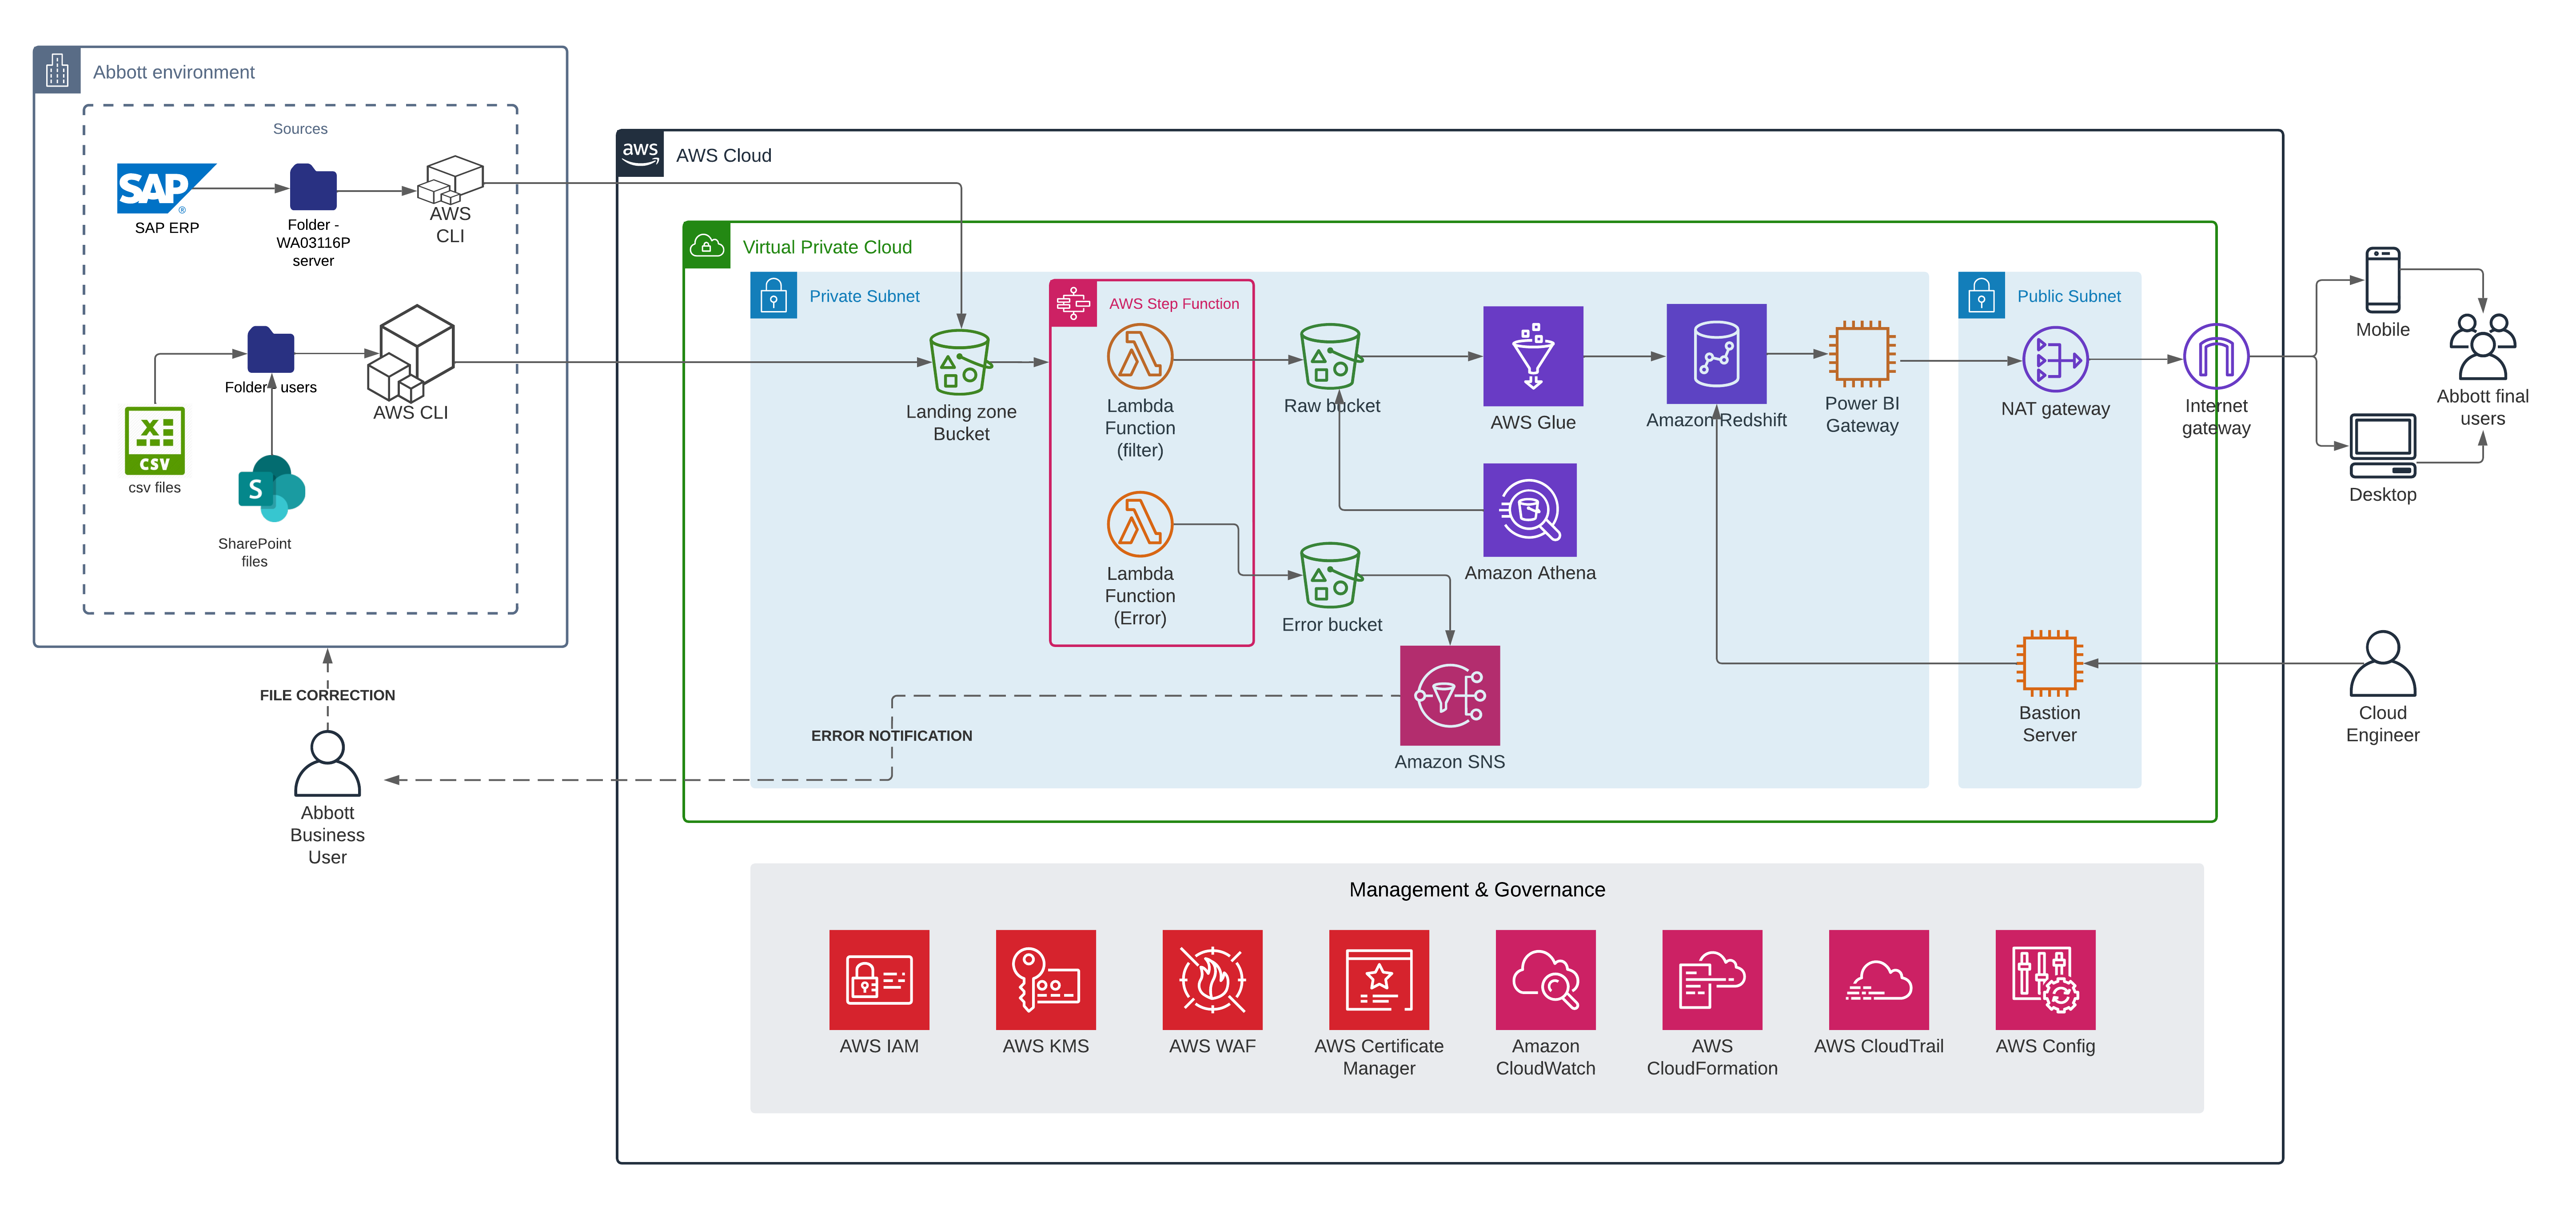Select the 'Private Subnet' label text
The height and width of the screenshot is (1214, 2576).
[x=864, y=296]
